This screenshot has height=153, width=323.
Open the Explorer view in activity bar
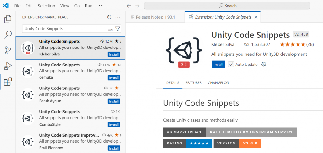click(8, 19)
